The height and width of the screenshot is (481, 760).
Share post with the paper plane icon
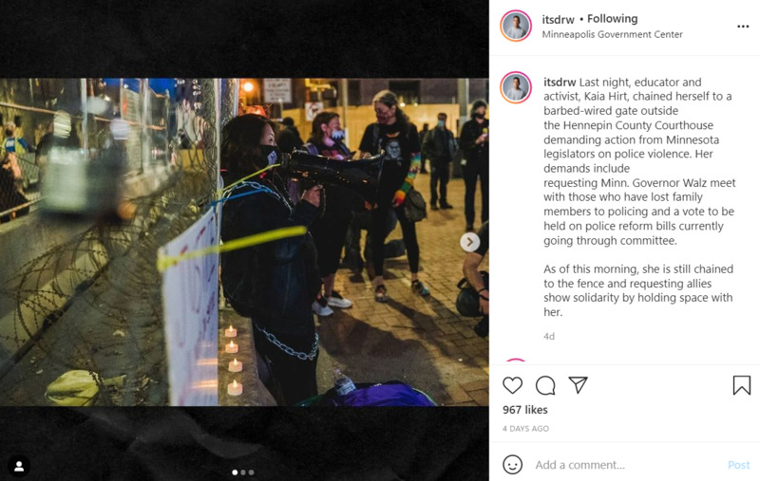pyautogui.click(x=579, y=384)
